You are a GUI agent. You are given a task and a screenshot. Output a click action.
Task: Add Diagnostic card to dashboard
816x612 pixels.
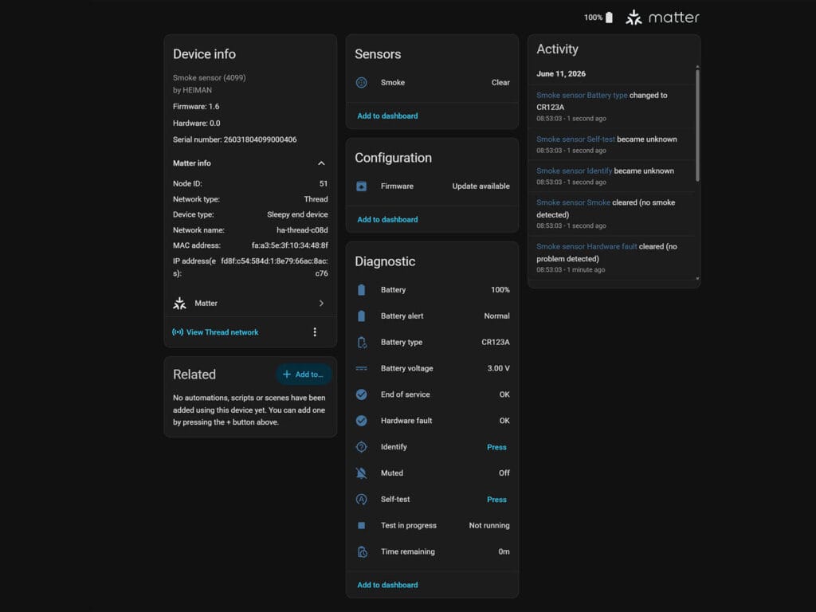point(388,585)
